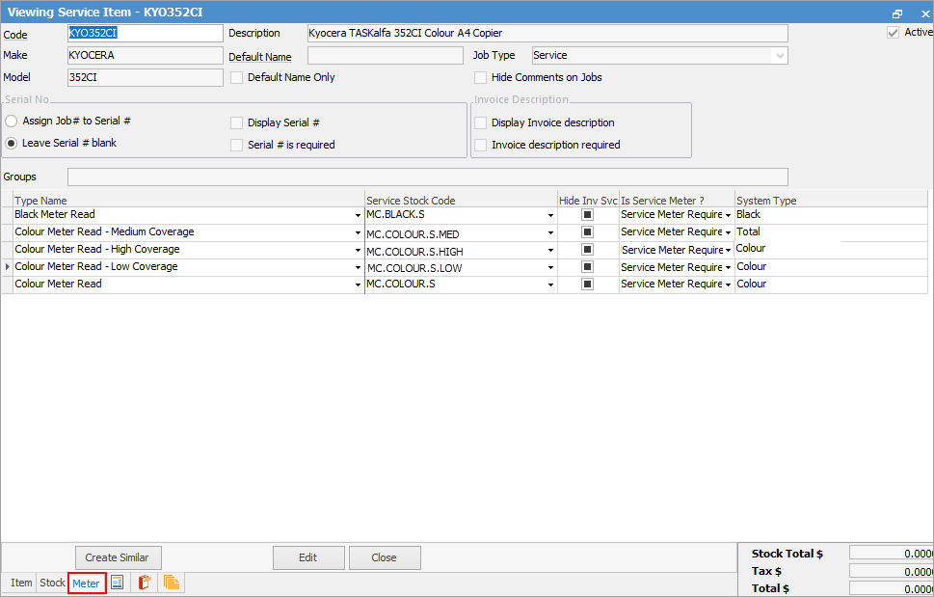The height and width of the screenshot is (597, 934).
Task: Expand Type Name dropdown for Low Coverage row
Action: (358, 267)
